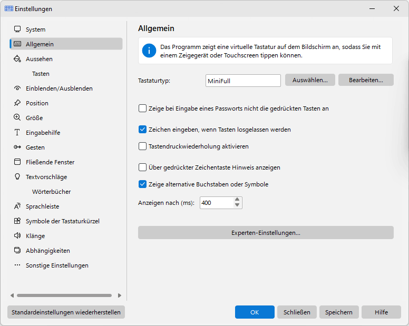This screenshot has height=326, width=409.
Task: Click the Sprachleiste language icon
Action: [17, 206]
